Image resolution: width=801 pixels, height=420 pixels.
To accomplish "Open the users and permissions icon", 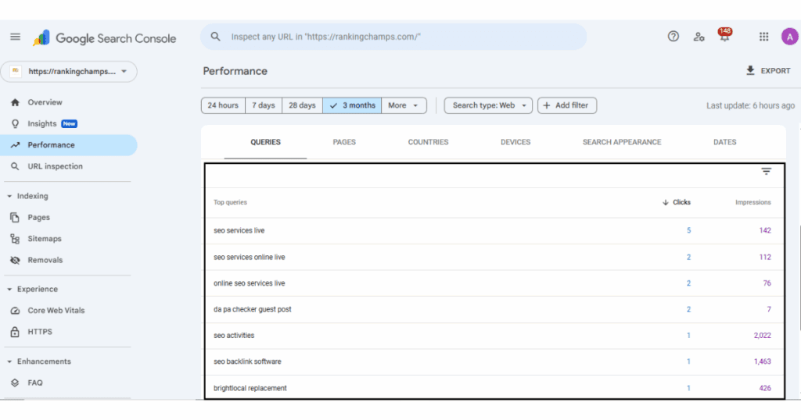I will tap(699, 37).
